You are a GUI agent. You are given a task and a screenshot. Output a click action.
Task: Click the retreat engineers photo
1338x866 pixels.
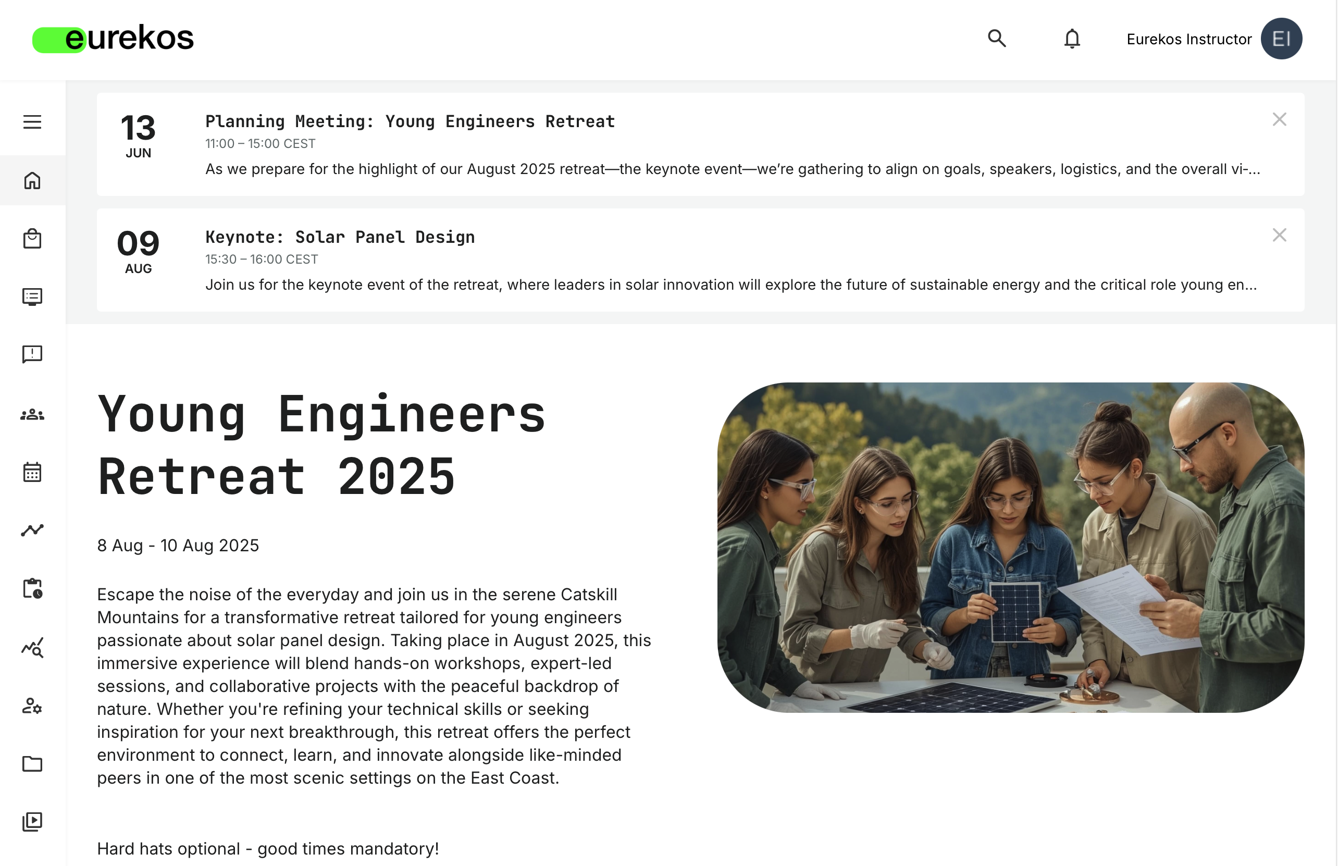pos(1010,547)
